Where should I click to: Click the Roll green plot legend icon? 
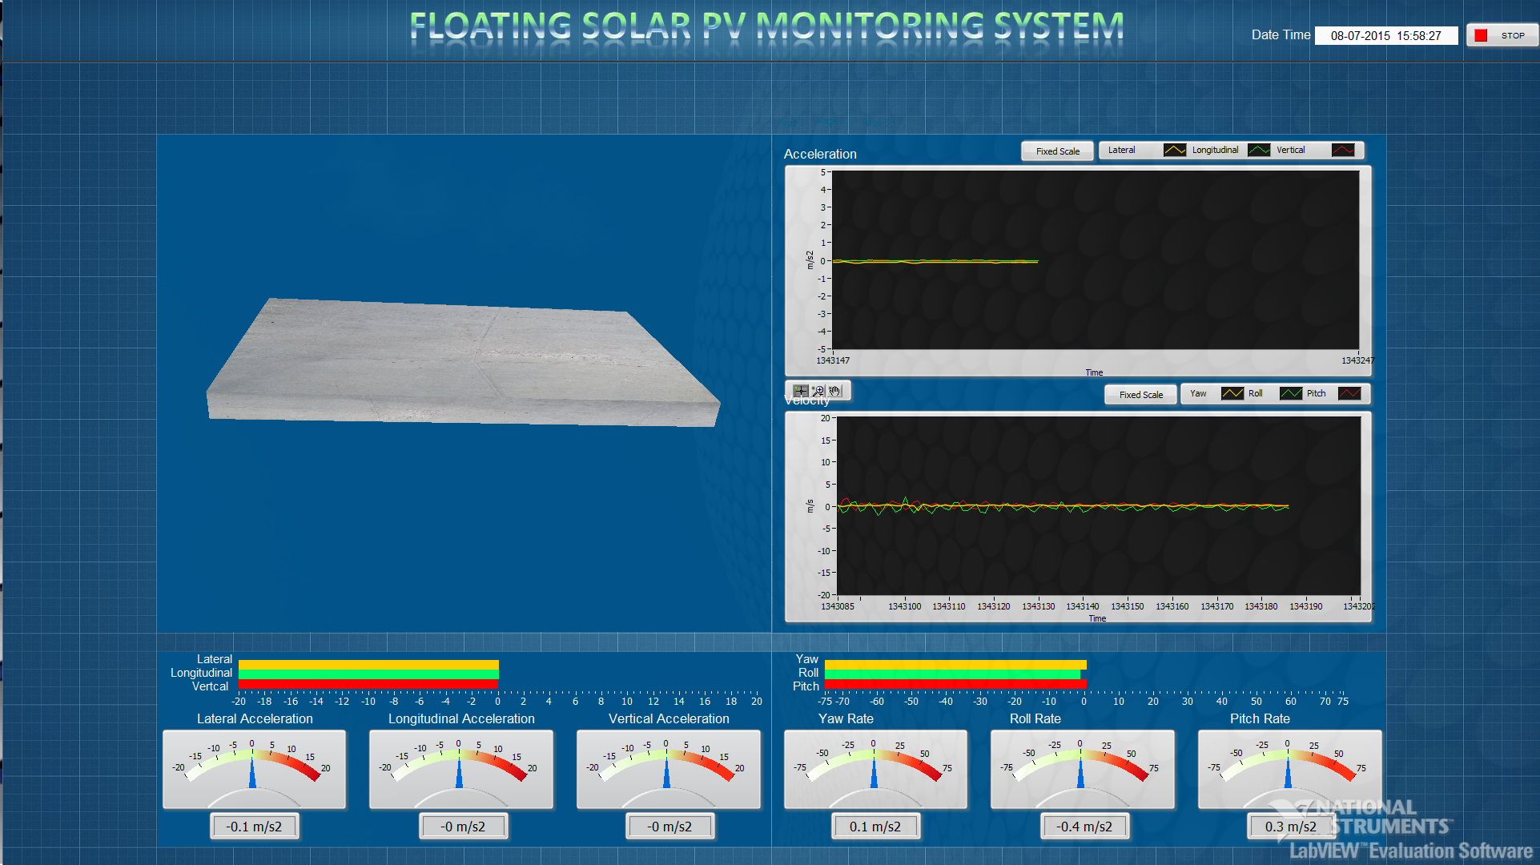tap(1290, 393)
